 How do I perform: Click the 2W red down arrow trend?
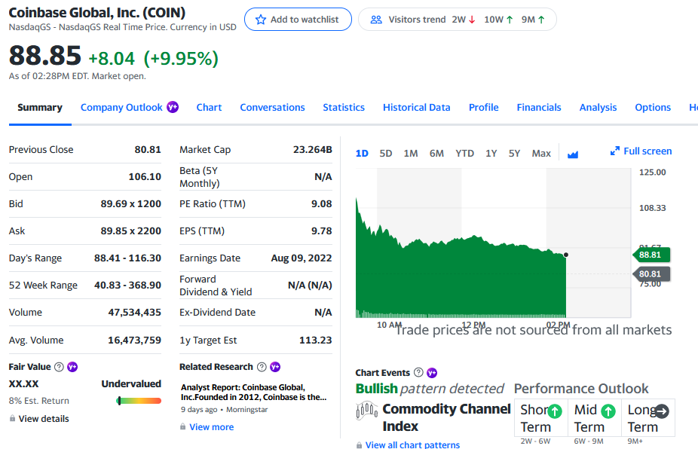point(472,20)
